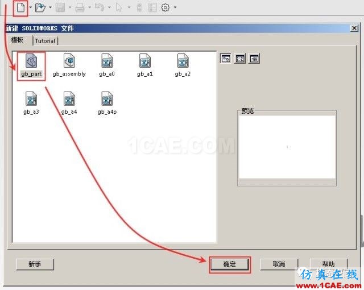Switch to list view button
364x290 pixels.
pyautogui.click(x=240, y=59)
